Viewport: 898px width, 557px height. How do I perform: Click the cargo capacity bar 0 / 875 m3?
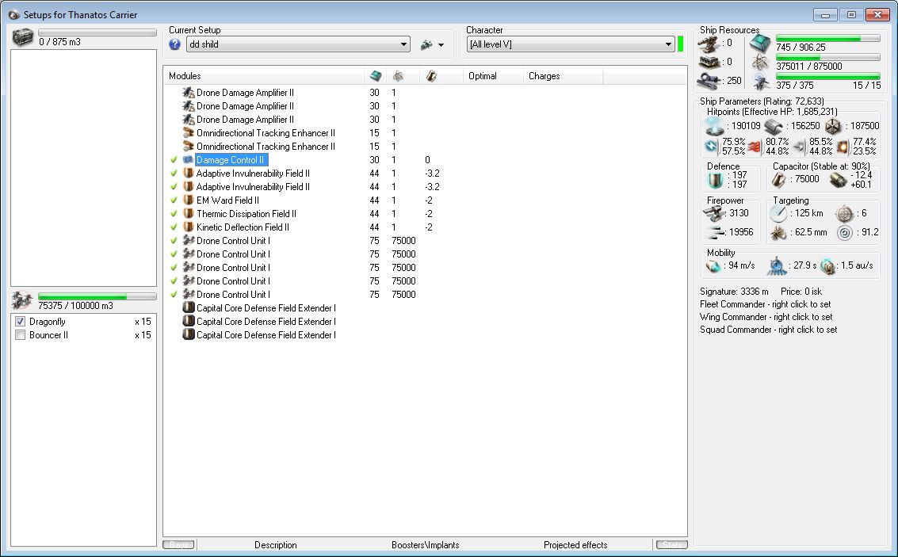[x=97, y=32]
